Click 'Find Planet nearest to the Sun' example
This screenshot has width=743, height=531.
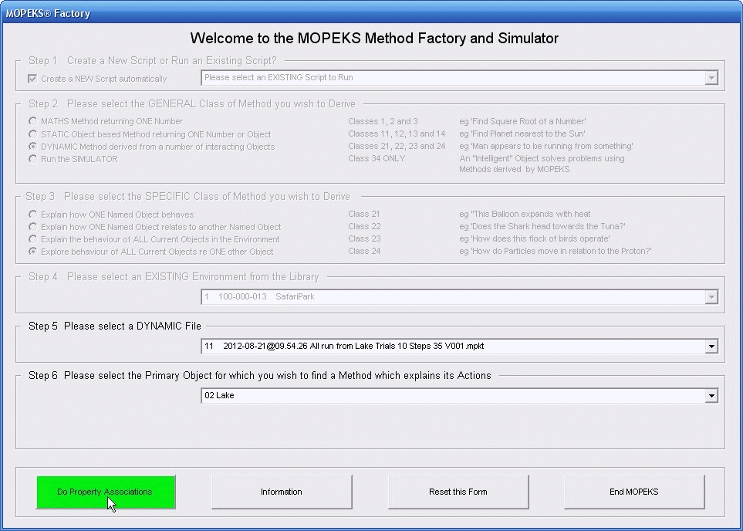(522, 134)
